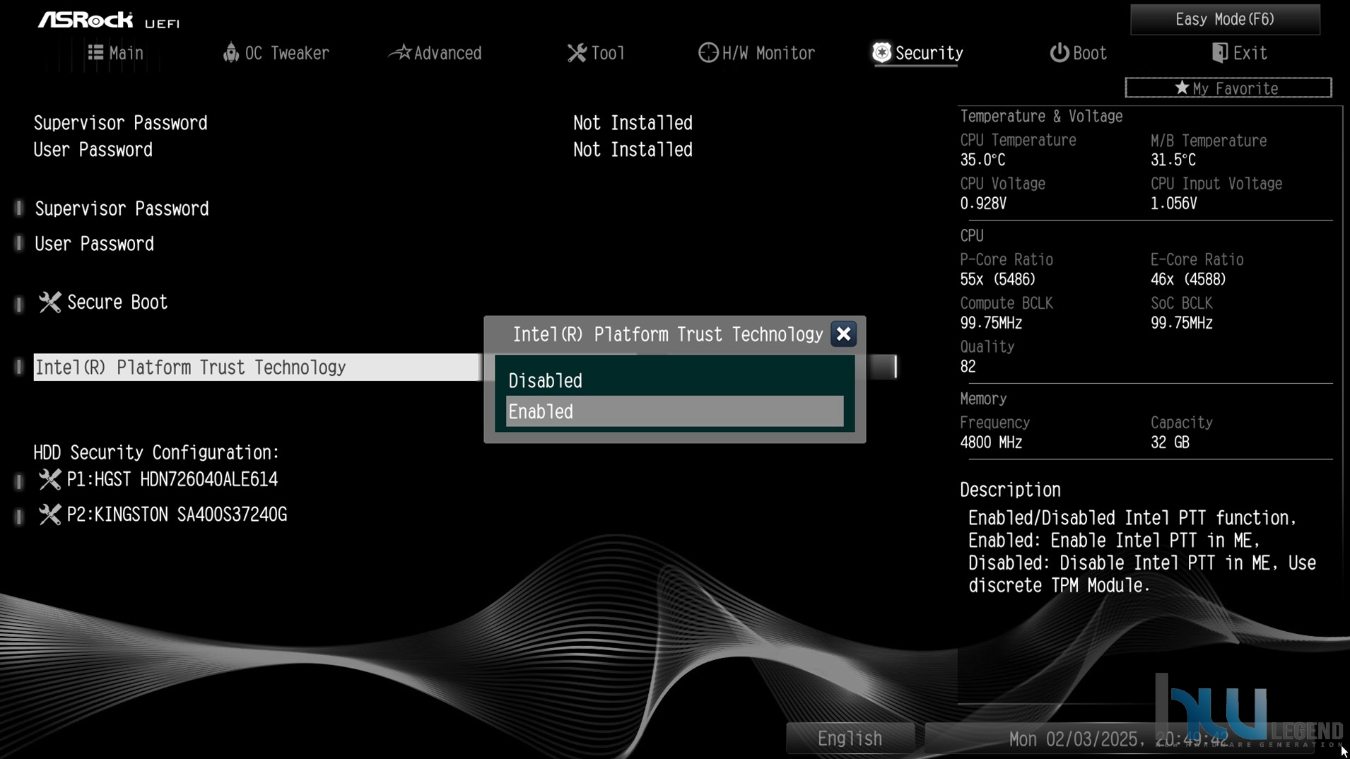The image size is (1350, 759).
Task: Switch to Easy Mode (F6)
Action: point(1225,19)
